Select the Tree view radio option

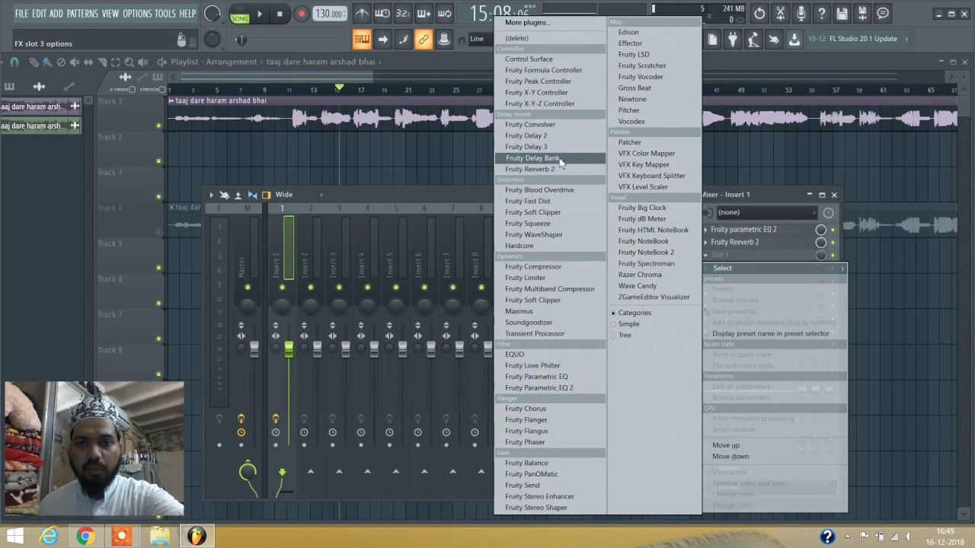[621, 335]
